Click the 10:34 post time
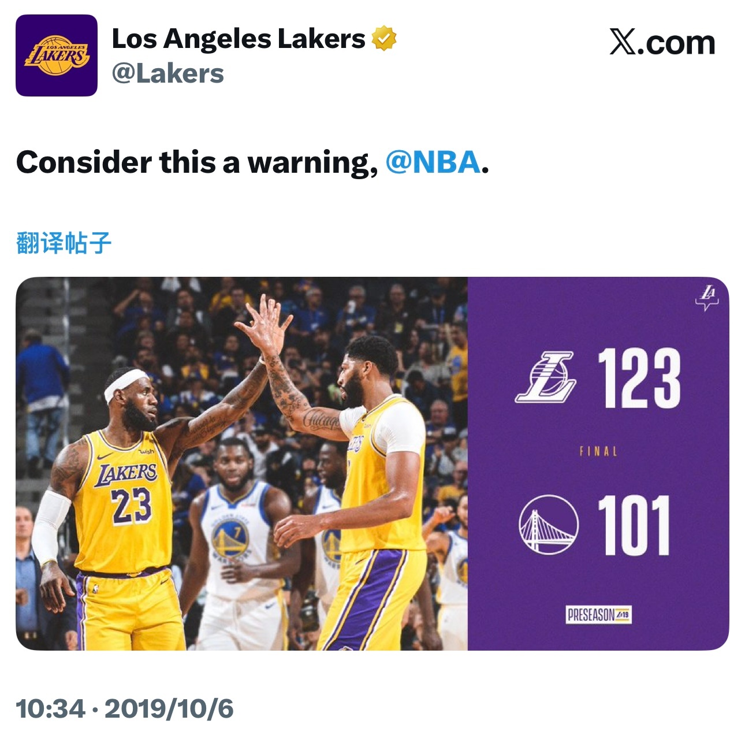745x735 pixels. tap(51, 708)
